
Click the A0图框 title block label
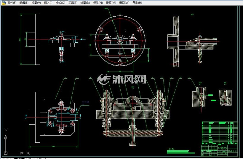[x=222, y=148]
